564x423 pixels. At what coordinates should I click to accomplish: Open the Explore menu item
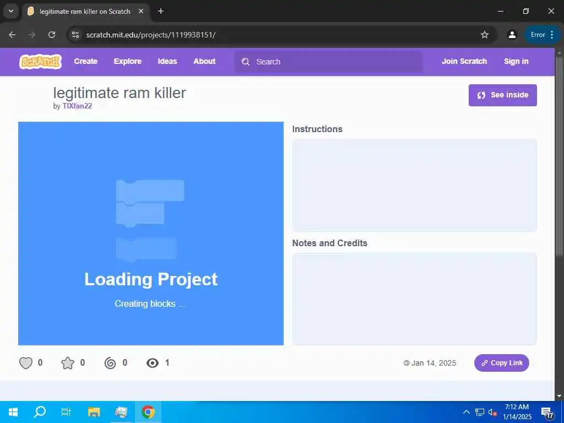coord(128,61)
